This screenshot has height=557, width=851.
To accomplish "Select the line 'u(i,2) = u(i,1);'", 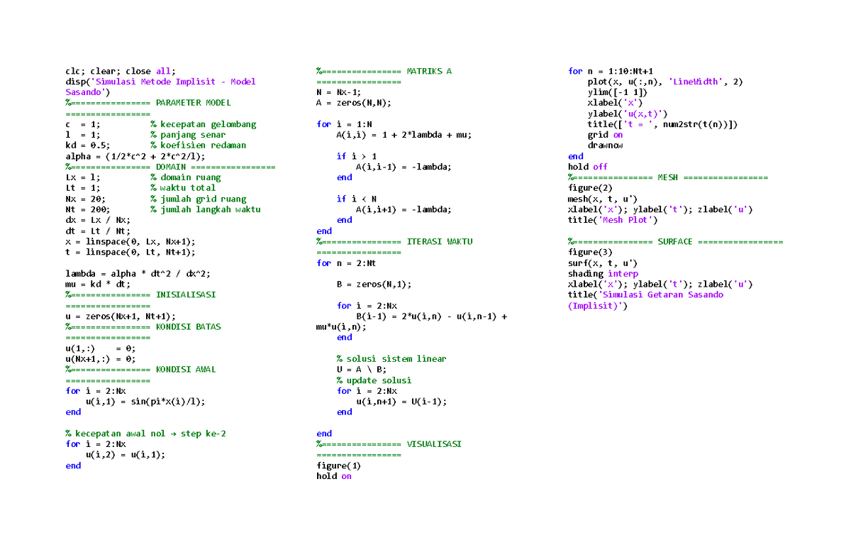I will (126, 454).
